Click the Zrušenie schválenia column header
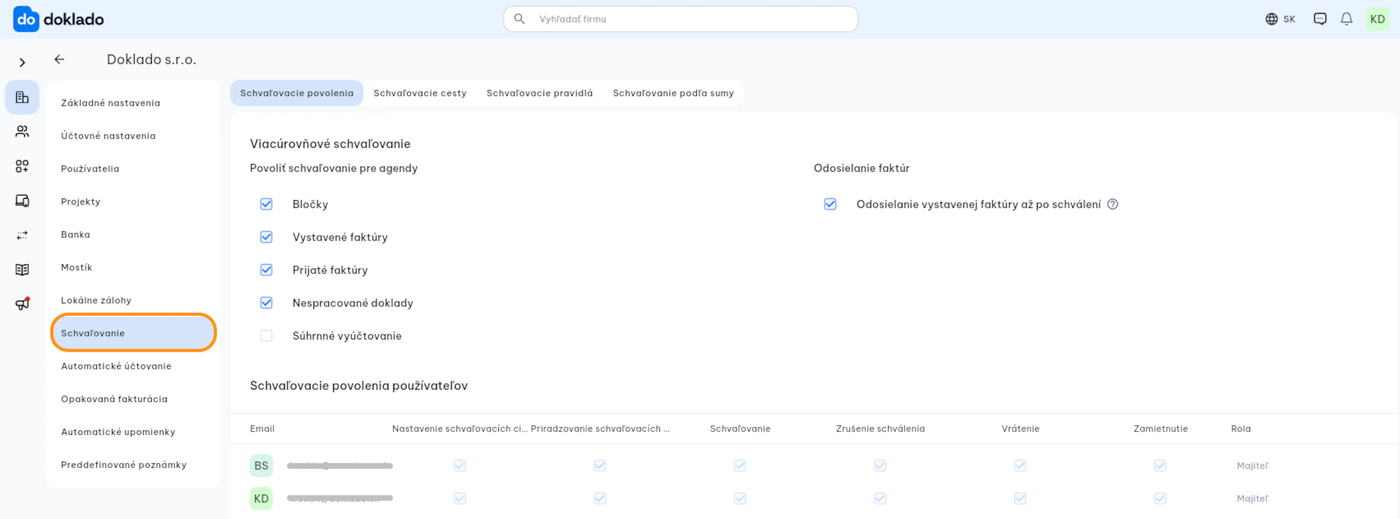This screenshot has height=519, width=1400. coord(880,429)
